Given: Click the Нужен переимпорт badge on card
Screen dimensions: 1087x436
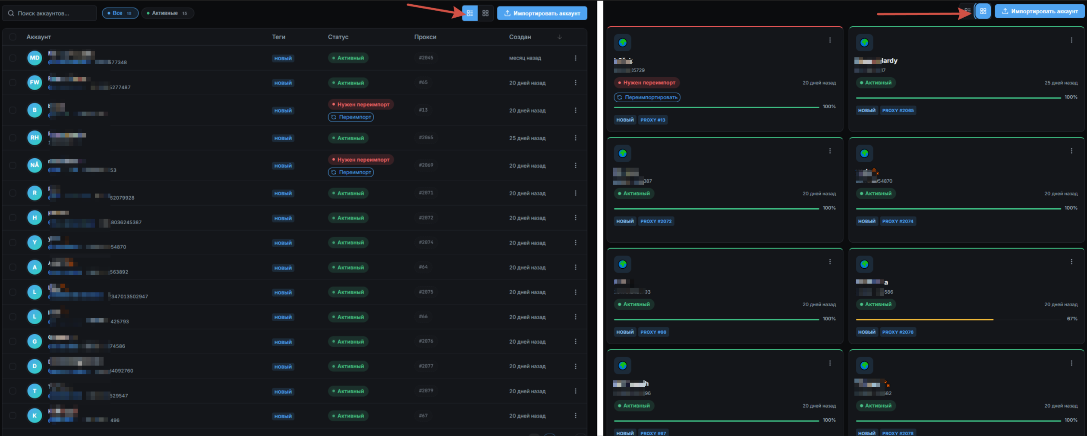Looking at the screenshot, I should click(646, 82).
